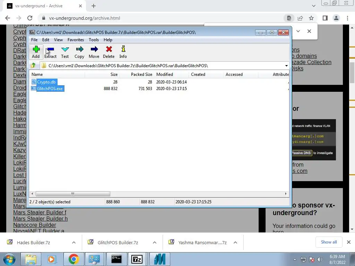The height and width of the screenshot is (266, 355).
Task: Open the Nanocore Builder link
Action: pos(34,225)
